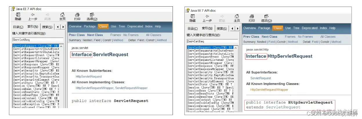Screen dimensions: 362x119
Task: Open Package in ServletRequest doc window navbar
Action: (x=90, y=26)
